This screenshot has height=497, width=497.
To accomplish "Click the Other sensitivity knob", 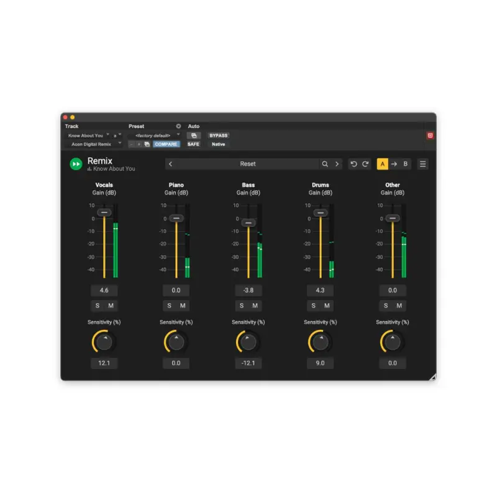I will pos(393,342).
